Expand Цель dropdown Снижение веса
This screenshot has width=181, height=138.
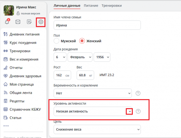pyautogui.click(x=97, y=129)
